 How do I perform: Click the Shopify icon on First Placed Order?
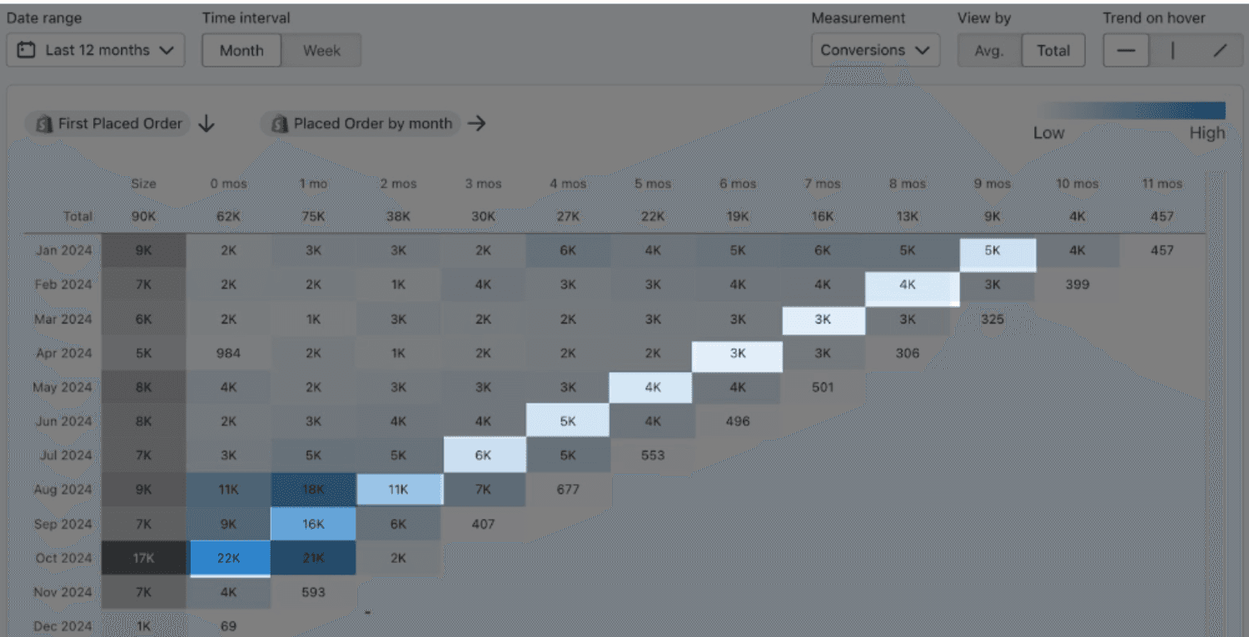coord(44,124)
